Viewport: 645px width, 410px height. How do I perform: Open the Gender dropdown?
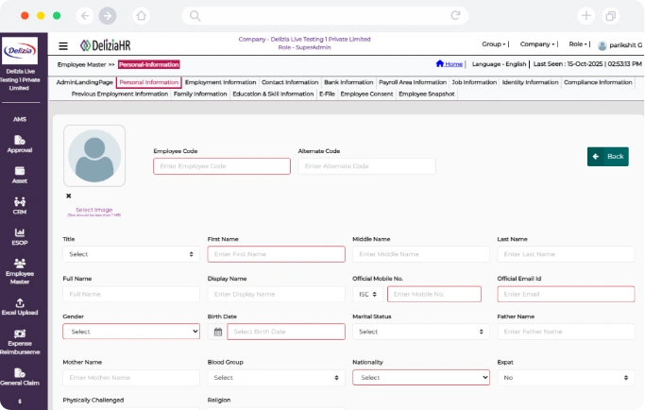click(x=131, y=332)
